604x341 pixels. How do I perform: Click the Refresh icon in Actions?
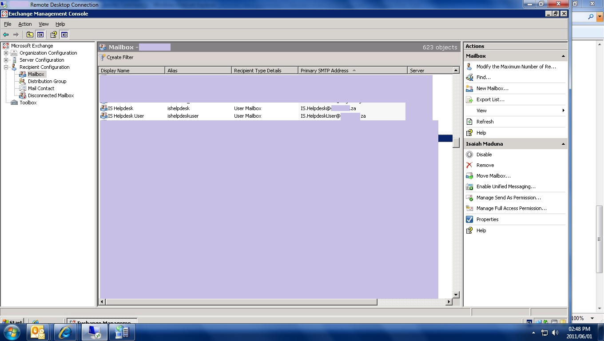(x=469, y=122)
